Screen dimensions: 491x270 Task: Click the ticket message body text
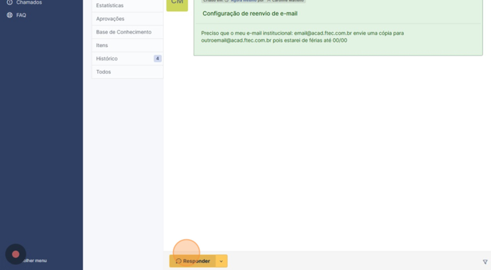pos(302,37)
